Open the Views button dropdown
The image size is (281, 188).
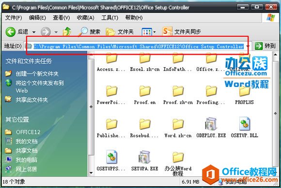point(154,32)
